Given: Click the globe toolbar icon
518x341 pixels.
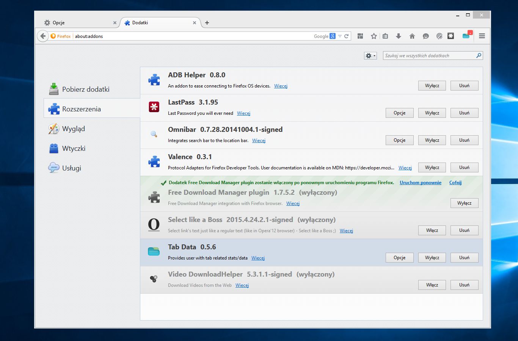Looking at the screenshot, I should coord(440,36).
